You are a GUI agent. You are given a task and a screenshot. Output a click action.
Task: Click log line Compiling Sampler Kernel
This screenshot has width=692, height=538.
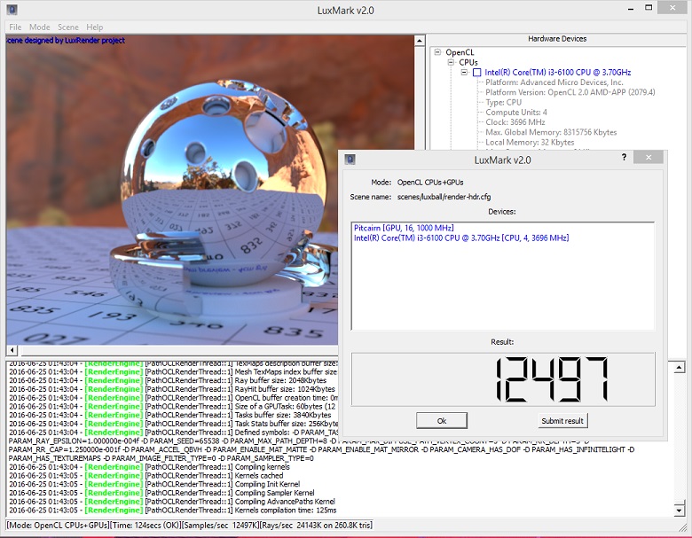(x=161, y=493)
